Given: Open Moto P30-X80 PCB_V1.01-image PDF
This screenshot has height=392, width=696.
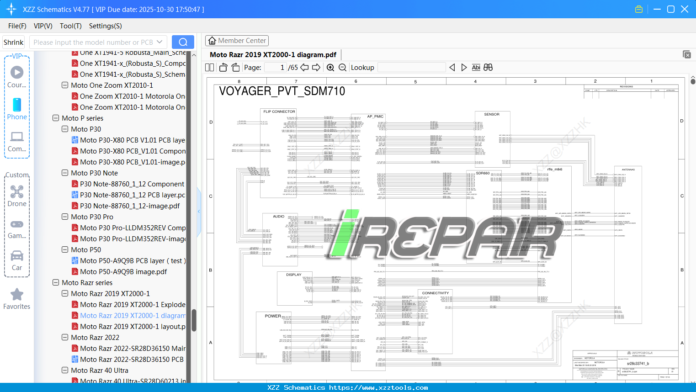Looking at the screenshot, I should click(x=129, y=162).
